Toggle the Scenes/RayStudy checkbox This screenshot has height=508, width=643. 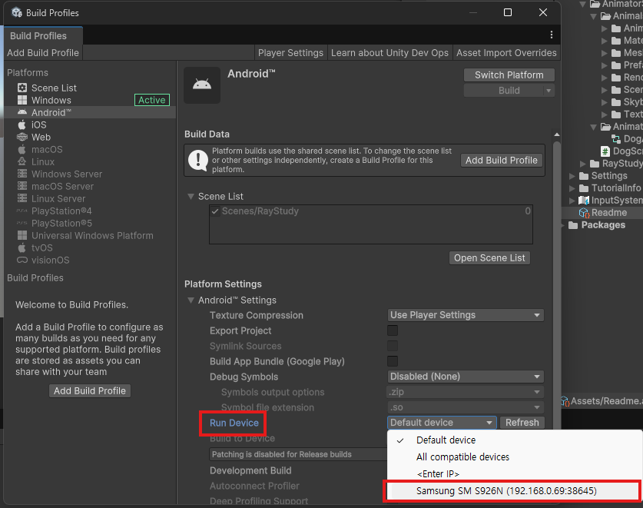(x=215, y=211)
